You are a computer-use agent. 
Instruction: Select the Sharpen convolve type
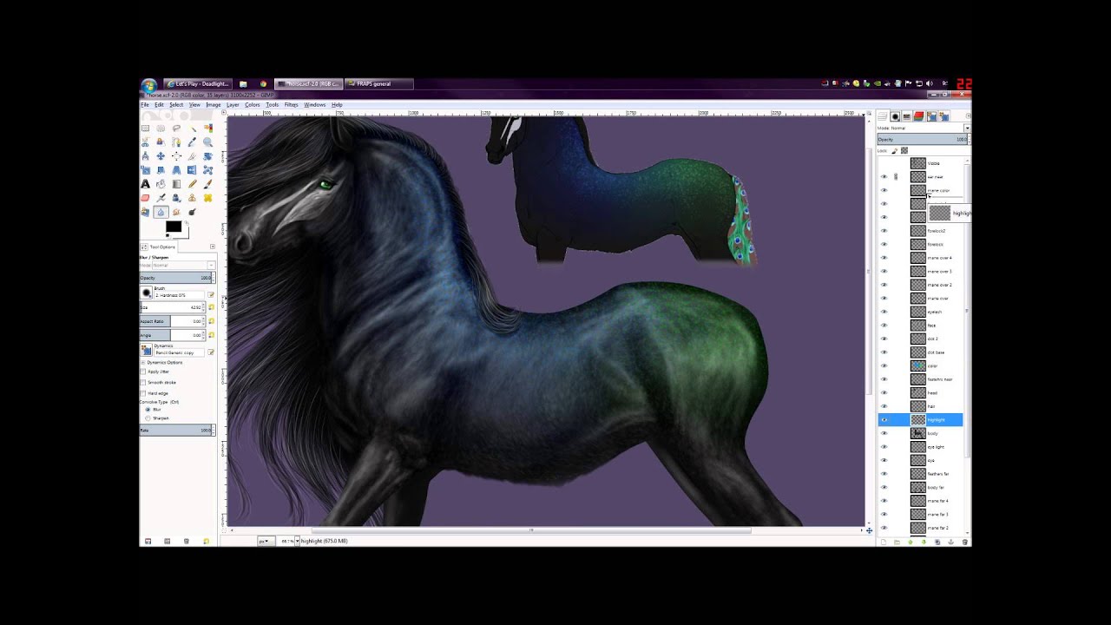148,418
